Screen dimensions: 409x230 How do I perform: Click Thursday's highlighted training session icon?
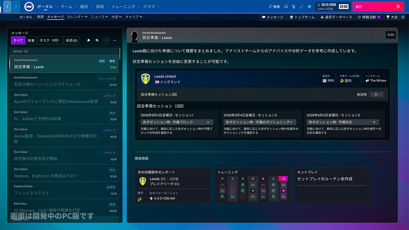(x=253, y=190)
